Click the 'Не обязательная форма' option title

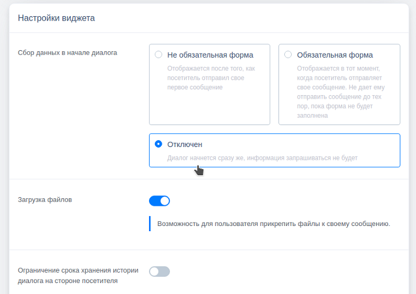[210, 55]
